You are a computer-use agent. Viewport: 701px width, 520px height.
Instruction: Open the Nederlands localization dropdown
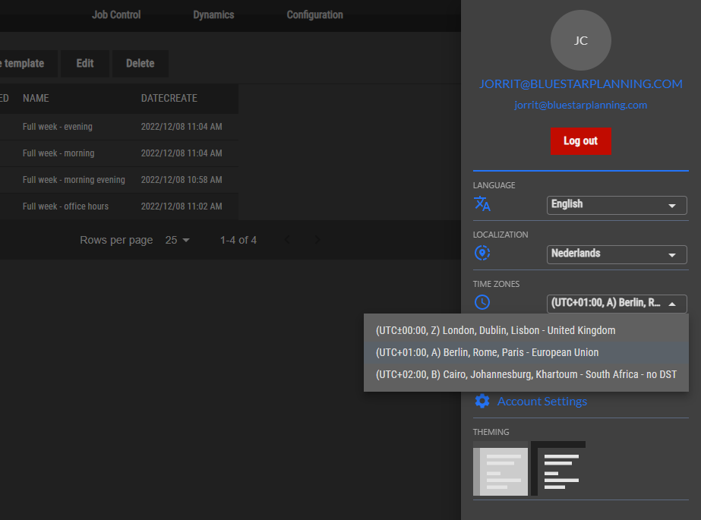[x=616, y=254]
